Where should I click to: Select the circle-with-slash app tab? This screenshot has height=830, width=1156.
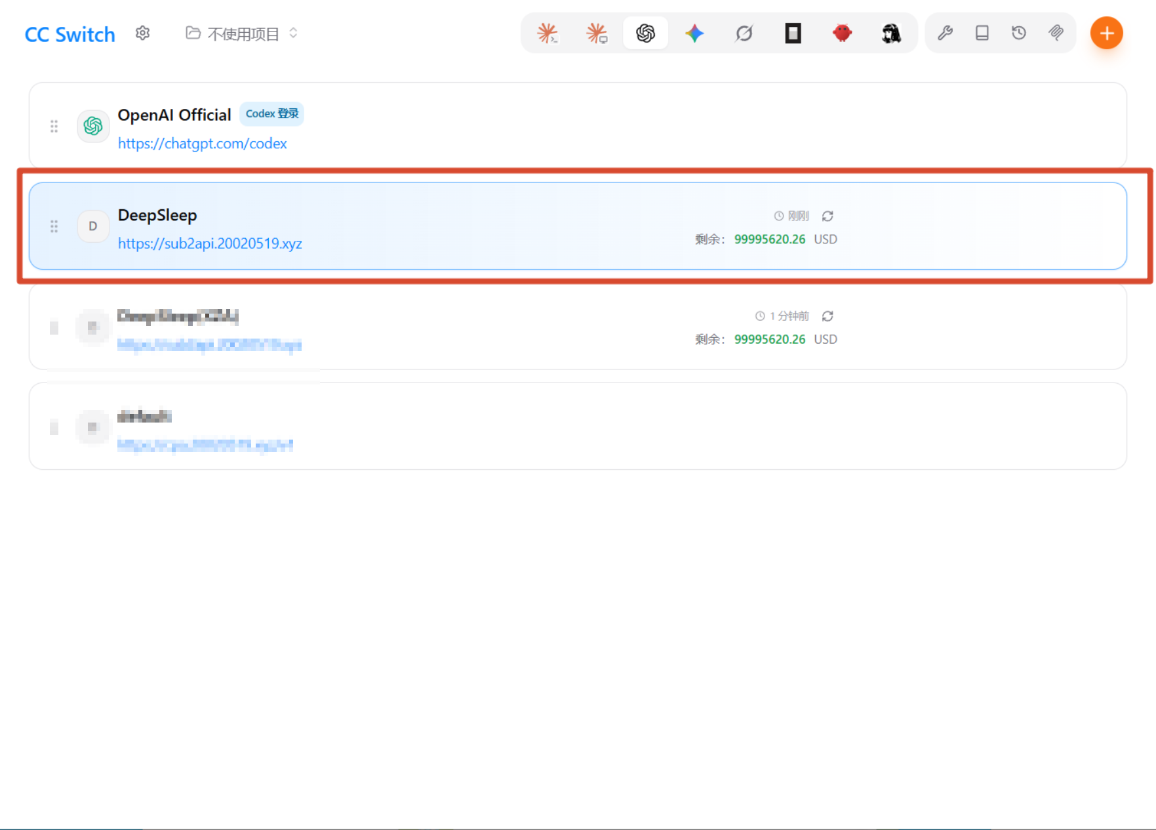click(x=744, y=33)
